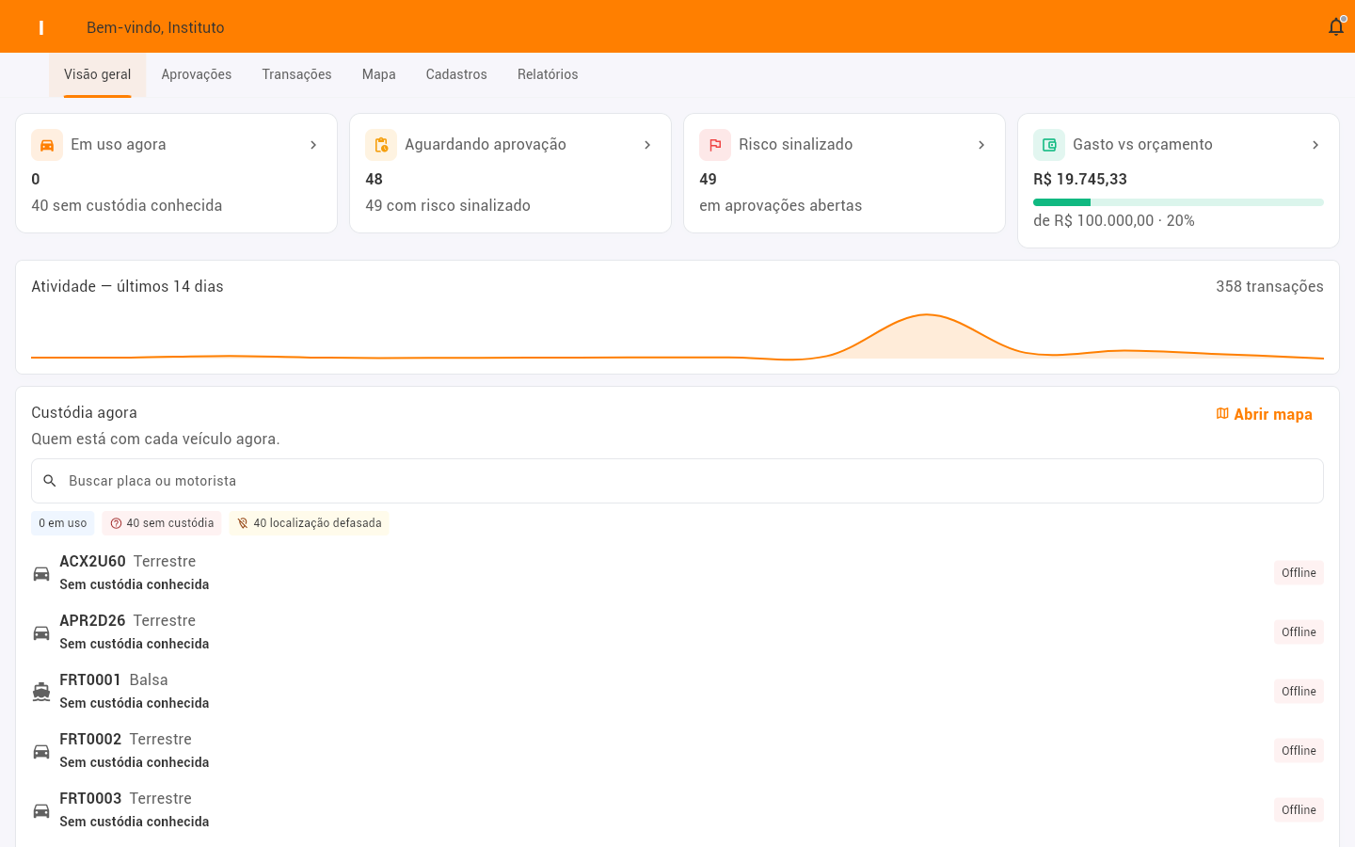This screenshot has height=847, width=1355.
Task: Click the wallet icon on Gasto vs orçamento card
Action: coord(1049,145)
